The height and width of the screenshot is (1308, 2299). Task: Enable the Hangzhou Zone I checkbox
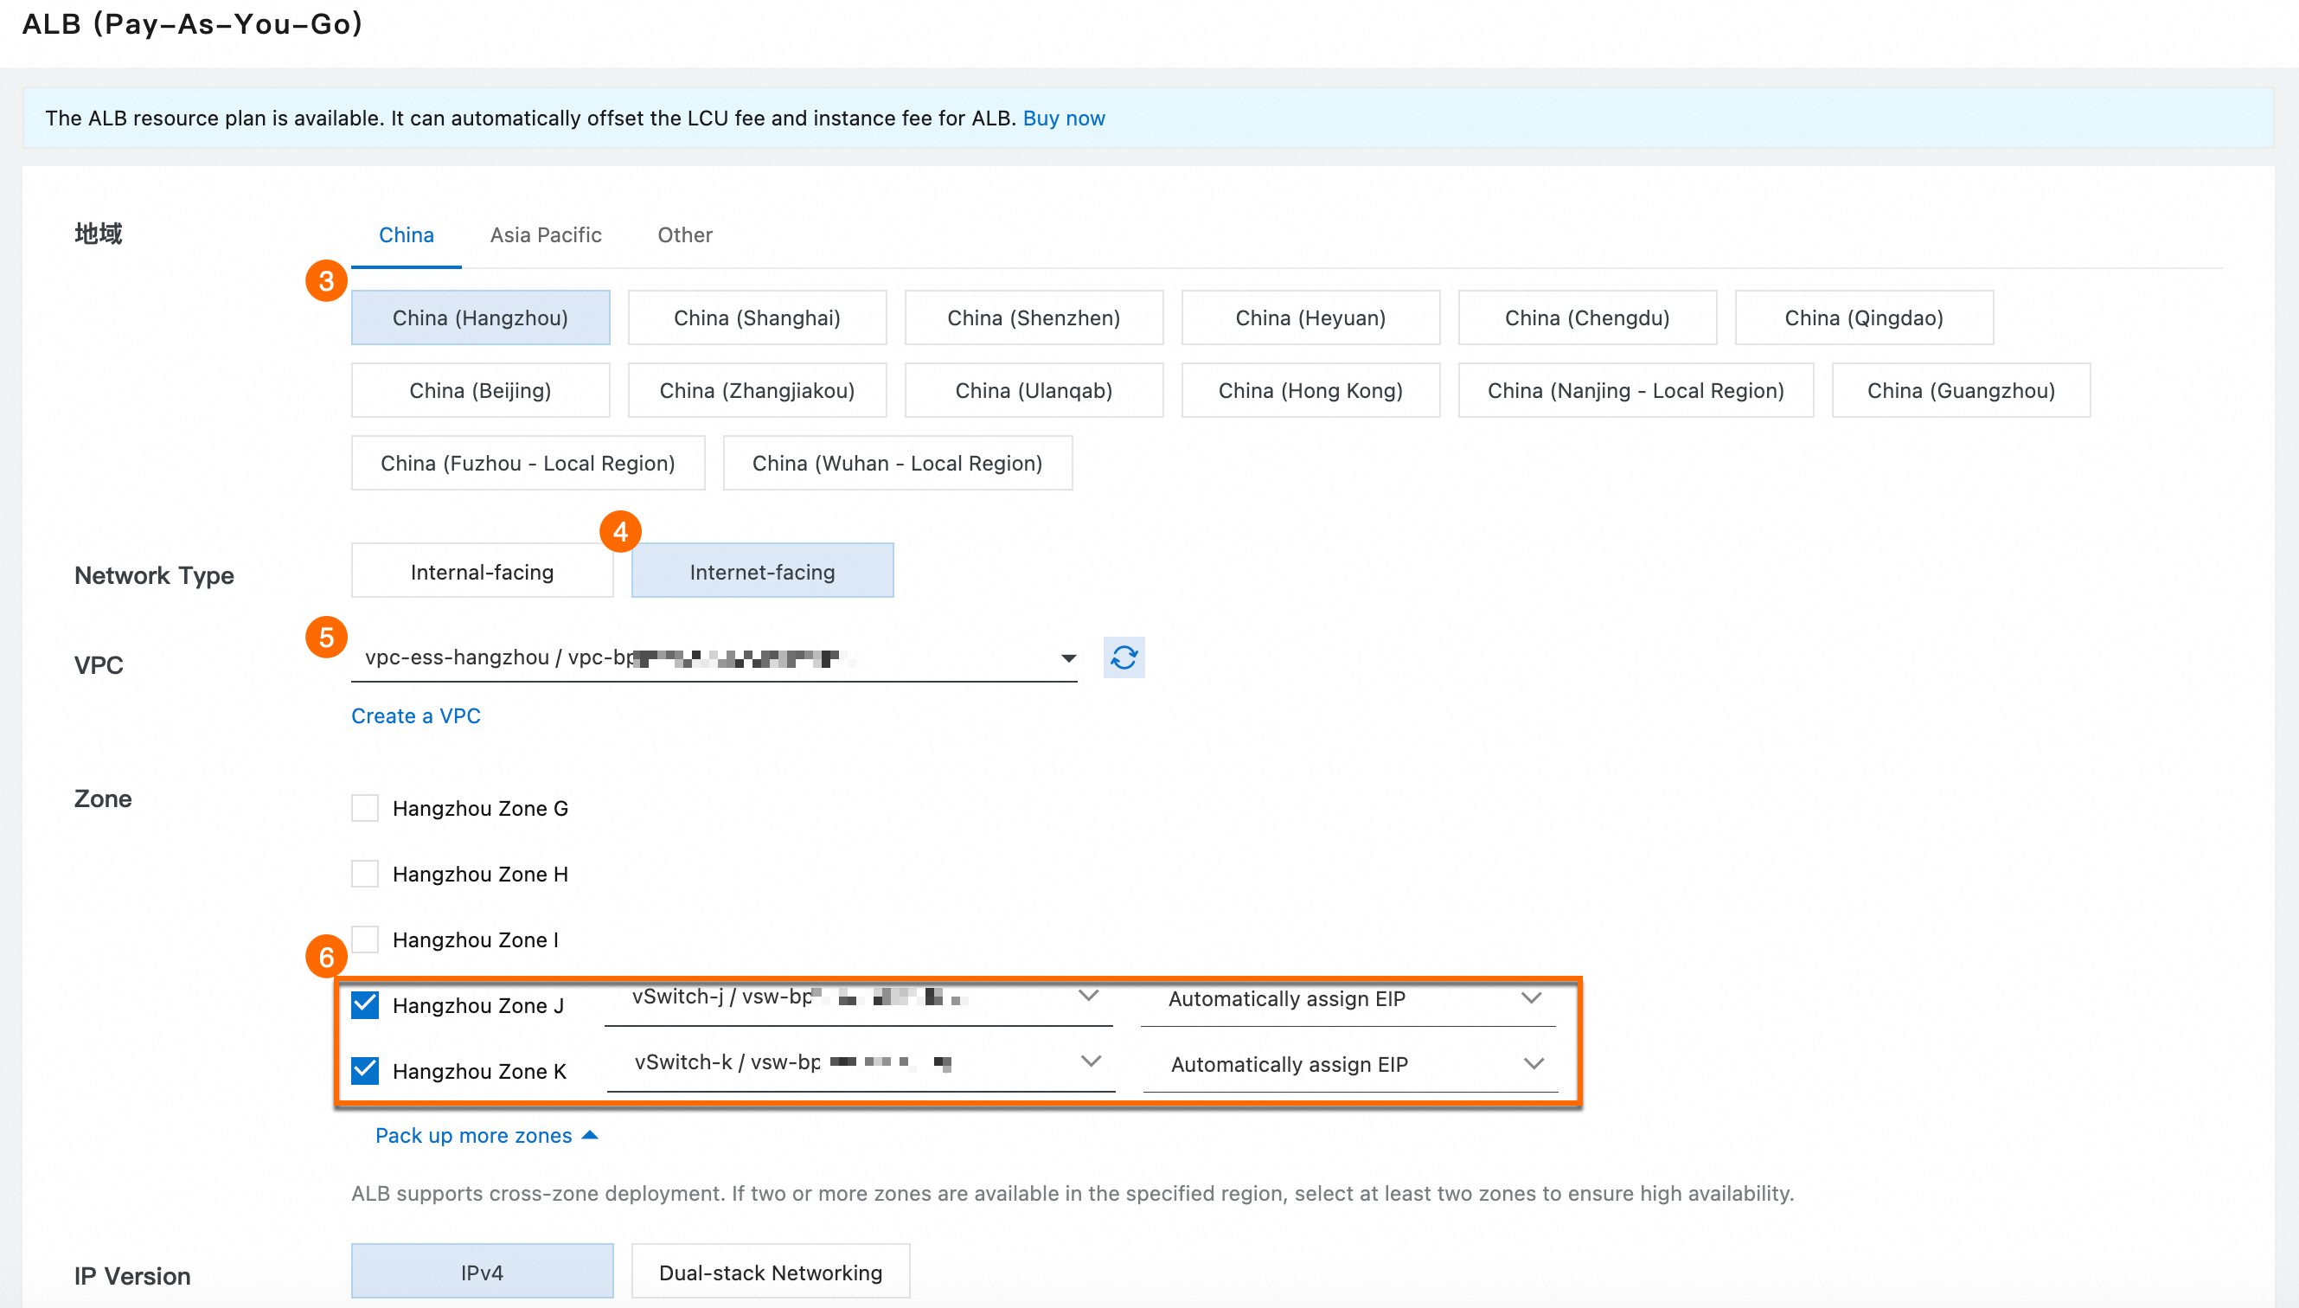click(x=365, y=939)
